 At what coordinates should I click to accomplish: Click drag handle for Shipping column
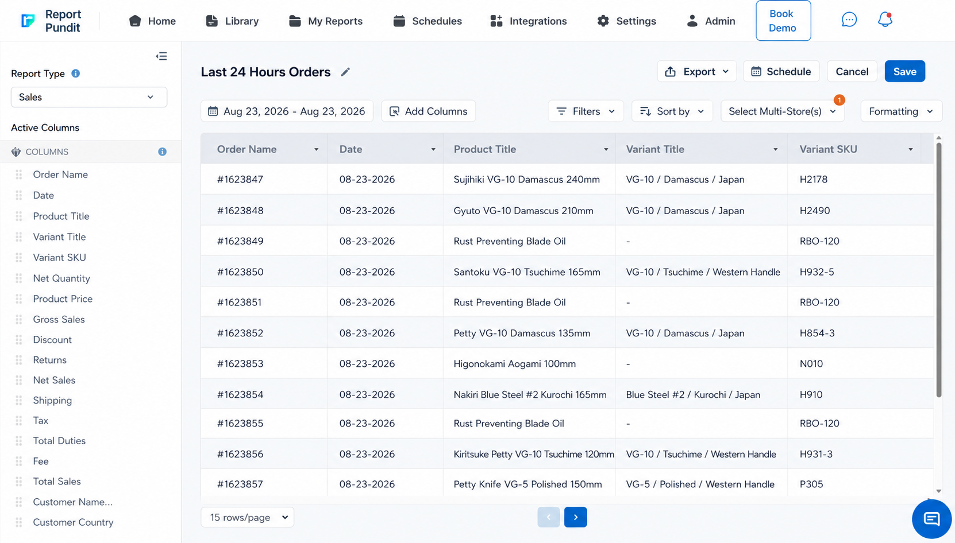(19, 400)
